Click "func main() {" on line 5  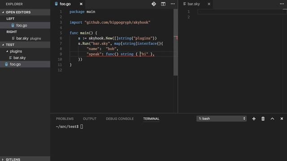click(83, 33)
